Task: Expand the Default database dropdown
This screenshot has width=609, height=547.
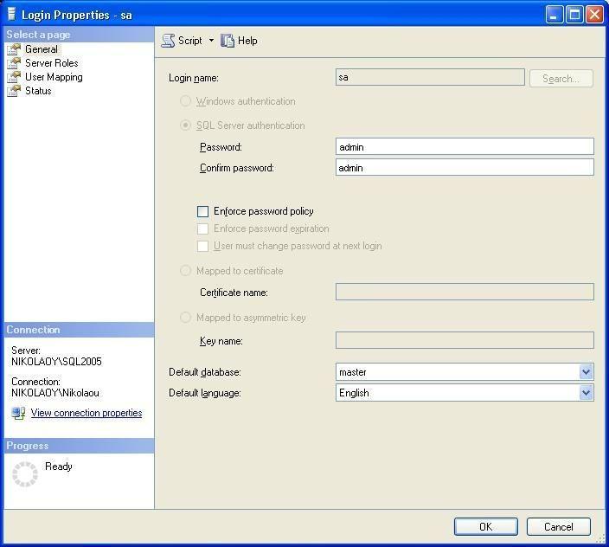Action: coord(586,372)
